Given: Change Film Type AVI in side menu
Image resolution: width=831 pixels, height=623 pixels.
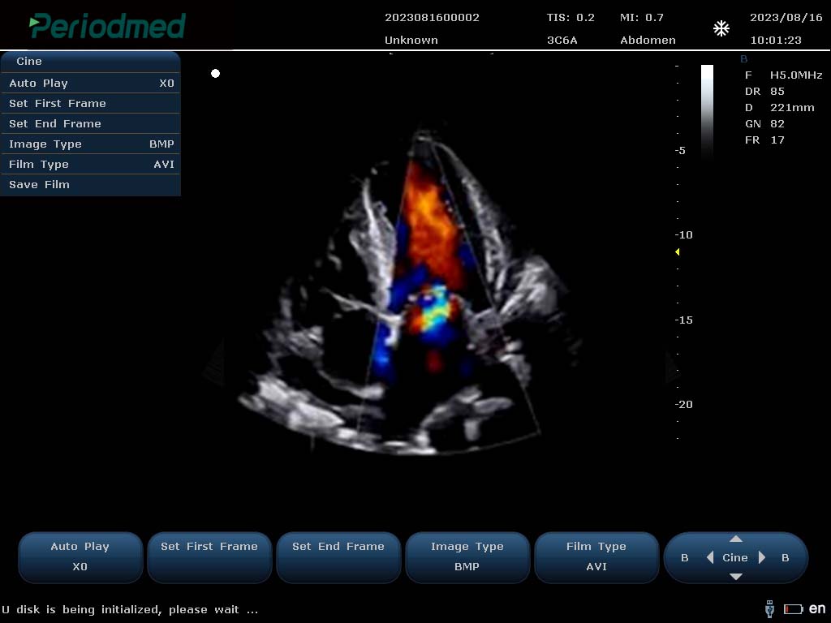Looking at the screenshot, I should [x=90, y=164].
